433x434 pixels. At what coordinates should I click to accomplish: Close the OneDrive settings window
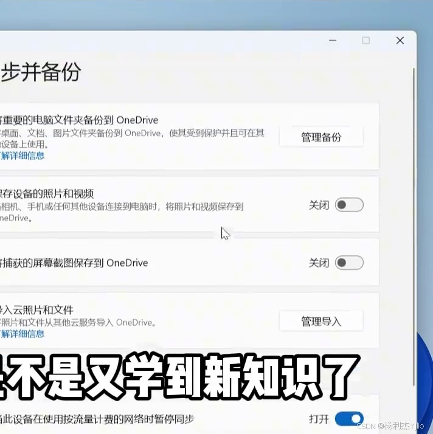[400, 41]
